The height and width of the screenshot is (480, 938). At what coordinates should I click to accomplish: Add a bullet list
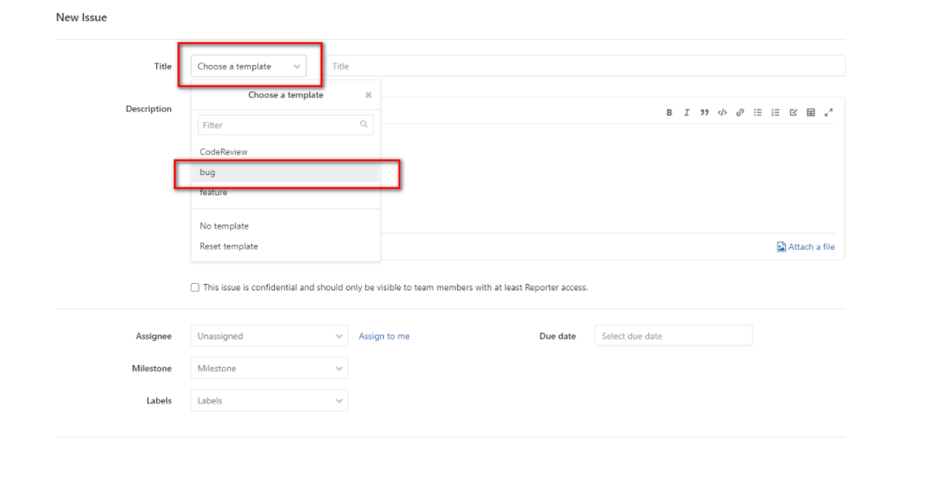[x=757, y=112]
